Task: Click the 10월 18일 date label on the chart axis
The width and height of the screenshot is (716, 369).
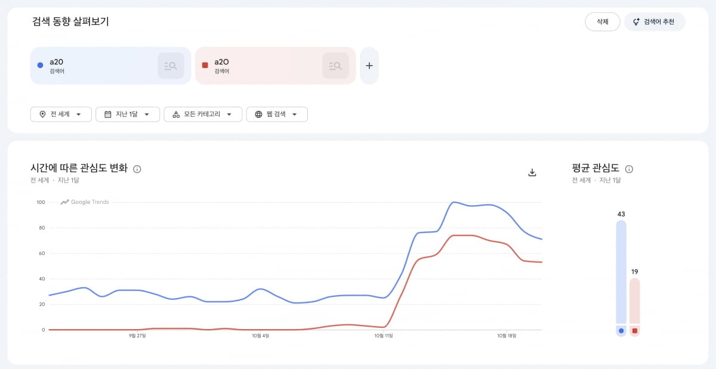Action: 506,336
